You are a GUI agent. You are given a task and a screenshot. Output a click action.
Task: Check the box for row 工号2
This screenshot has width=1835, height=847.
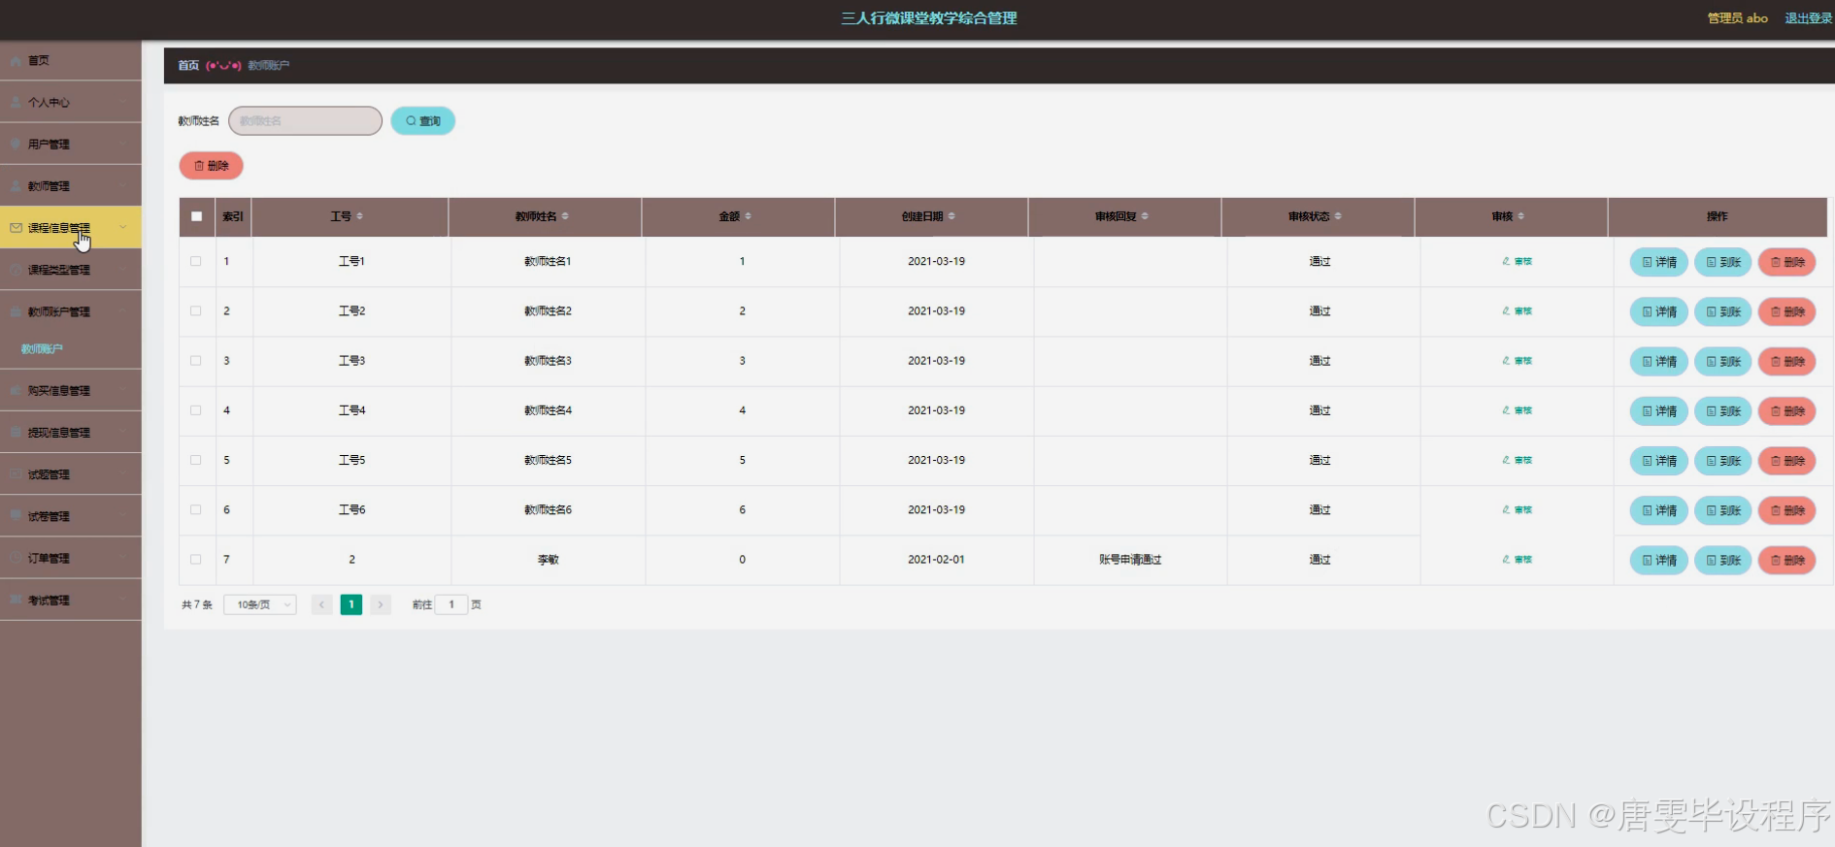click(x=196, y=311)
